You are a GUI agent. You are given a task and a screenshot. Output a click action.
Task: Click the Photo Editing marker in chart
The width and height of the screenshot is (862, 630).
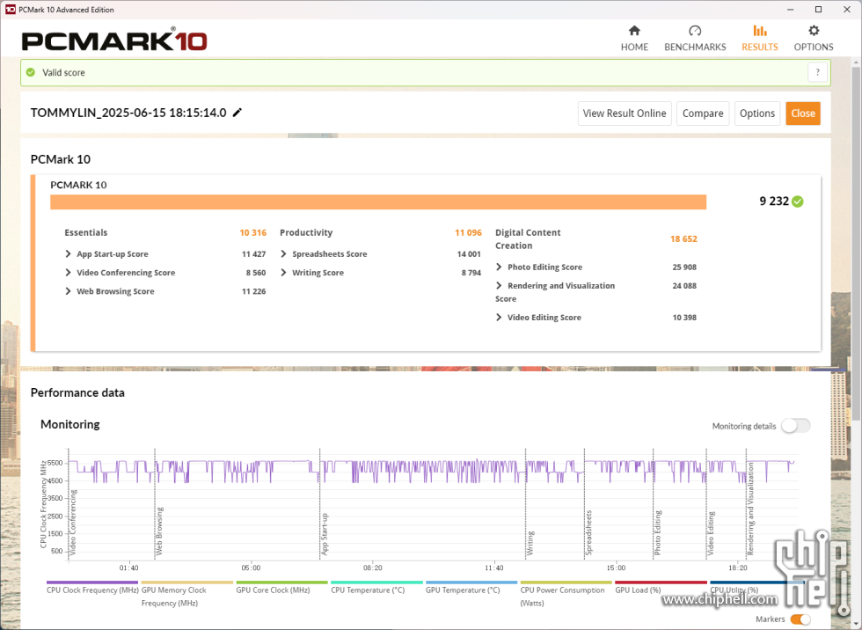[x=658, y=532]
